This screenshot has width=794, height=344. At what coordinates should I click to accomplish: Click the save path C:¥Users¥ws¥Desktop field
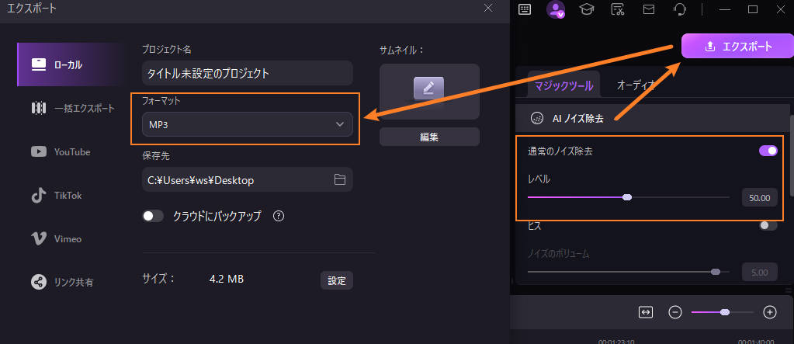[x=247, y=180]
